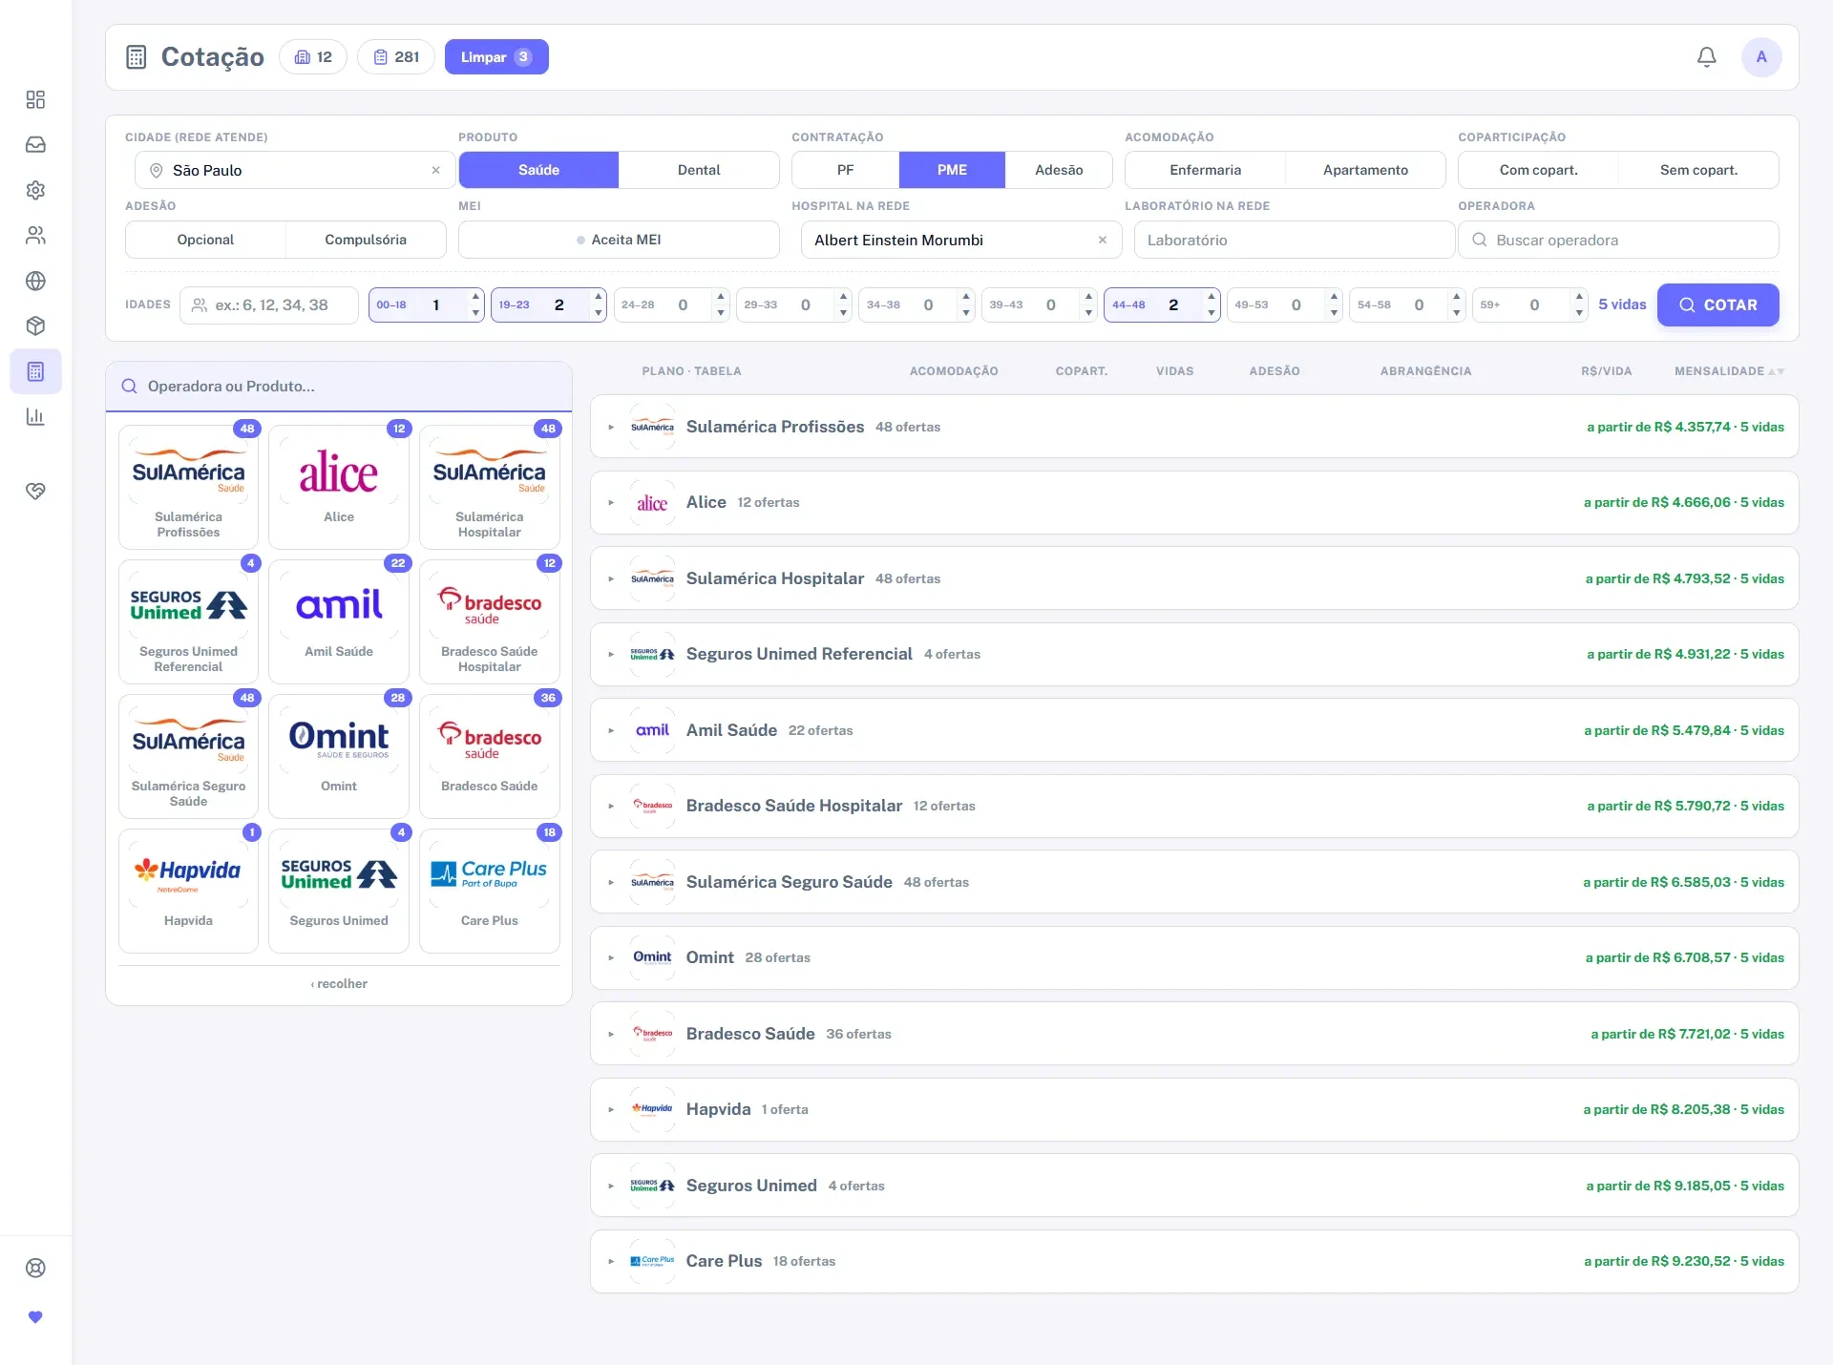The width and height of the screenshot is (1833, 1365).
Task: Expand the Alice offers row
Action: coord(1194,502)
